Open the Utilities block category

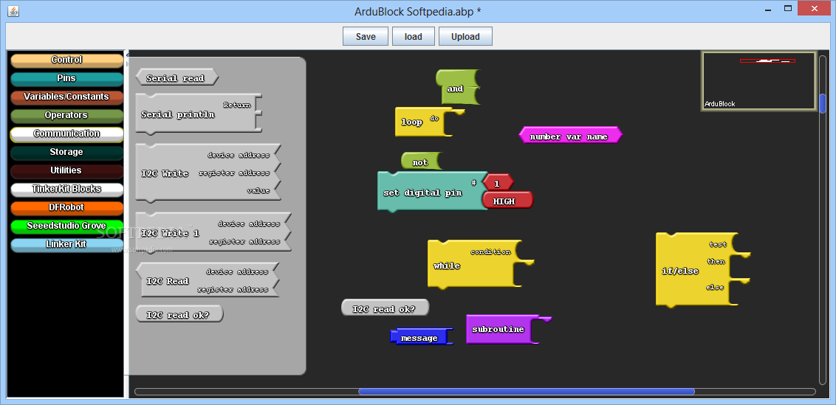pos(66,170)
